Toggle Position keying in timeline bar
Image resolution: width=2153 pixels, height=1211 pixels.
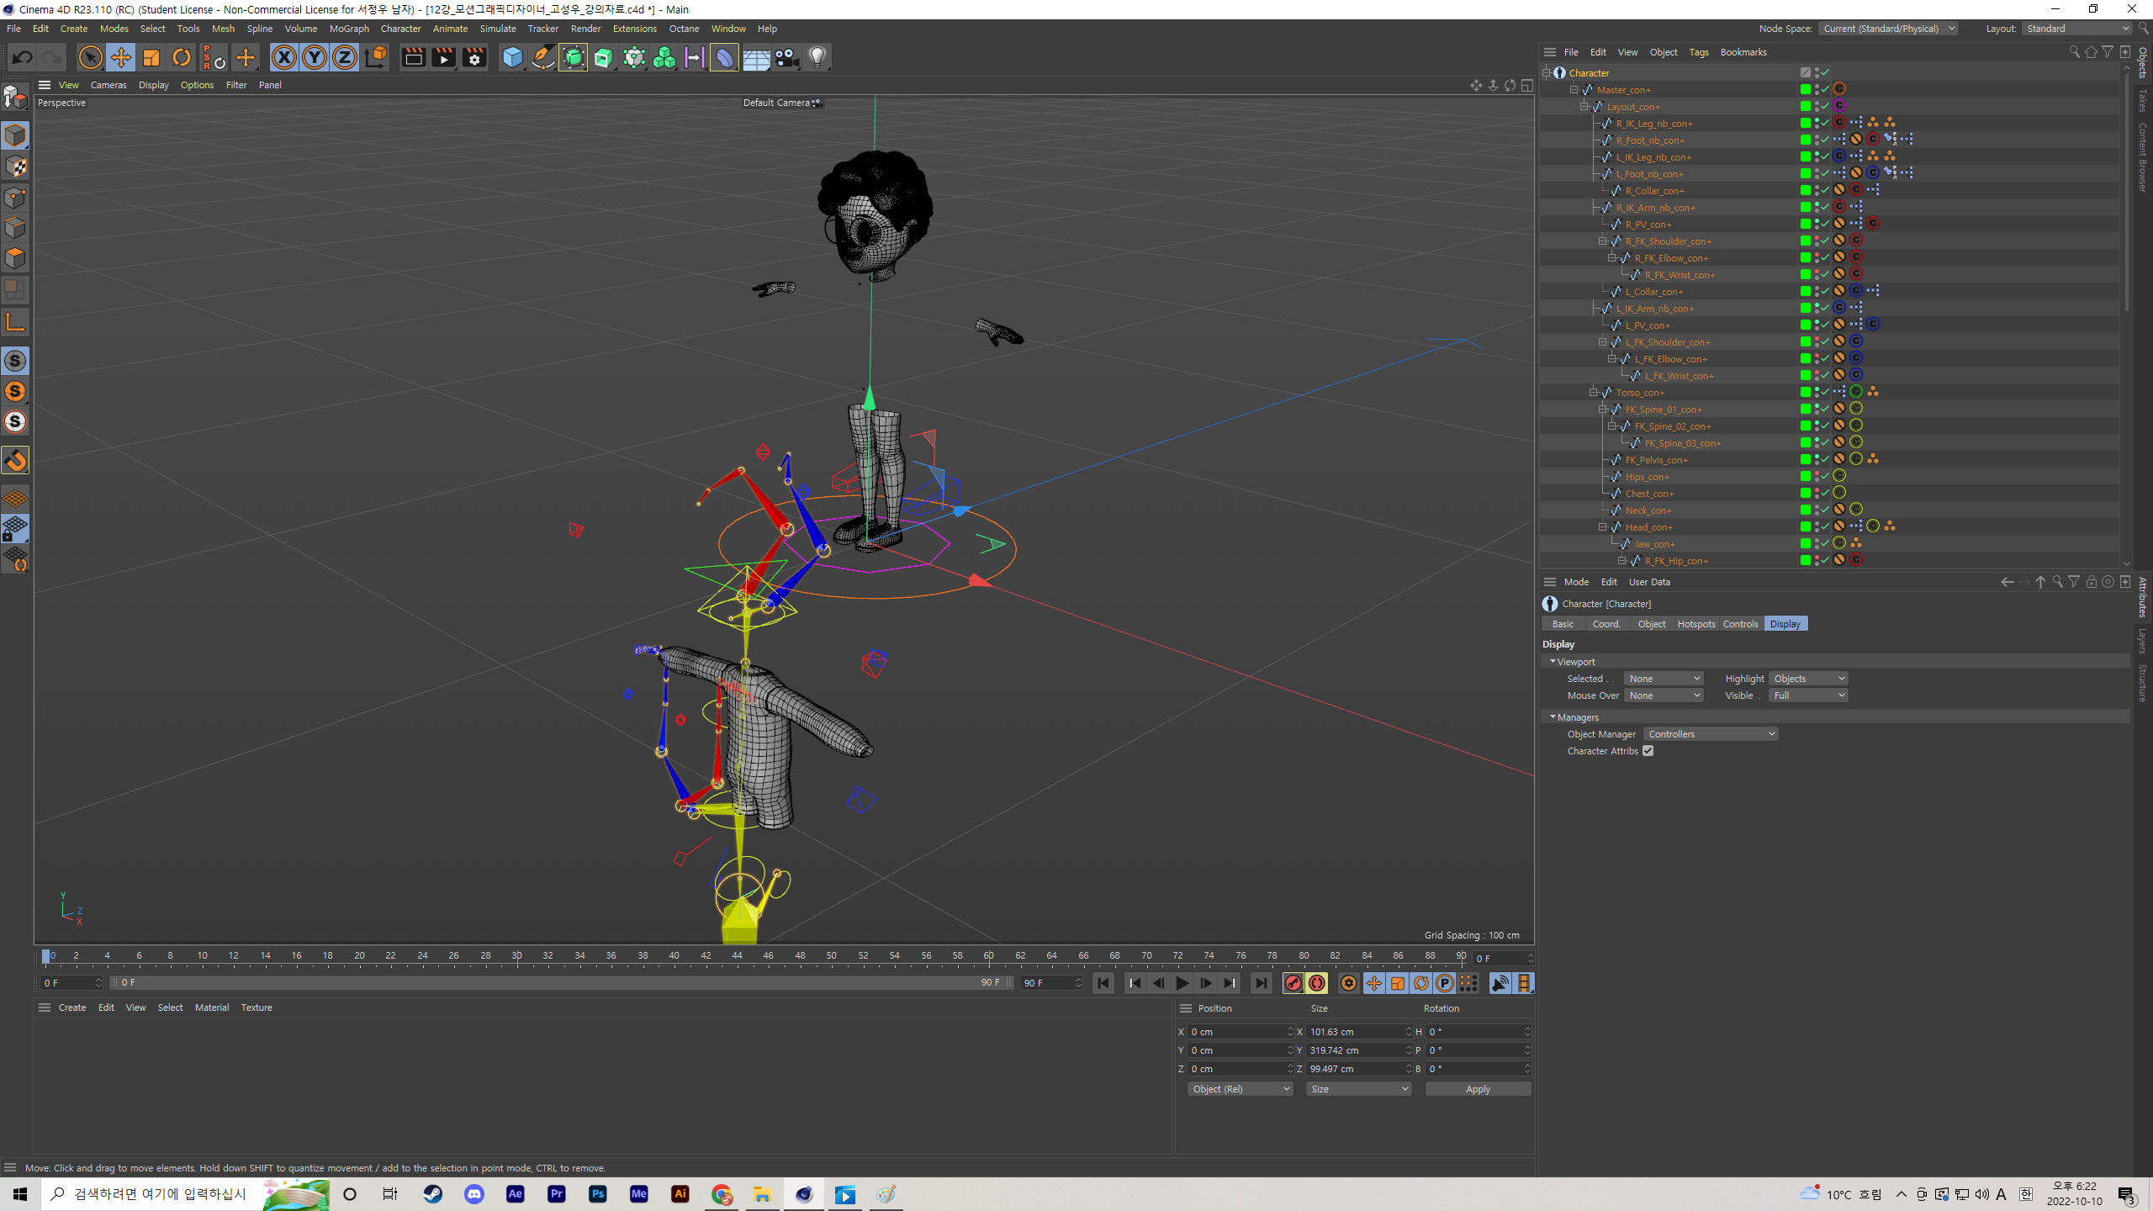pyautogui.click(x=1374, y=982)
